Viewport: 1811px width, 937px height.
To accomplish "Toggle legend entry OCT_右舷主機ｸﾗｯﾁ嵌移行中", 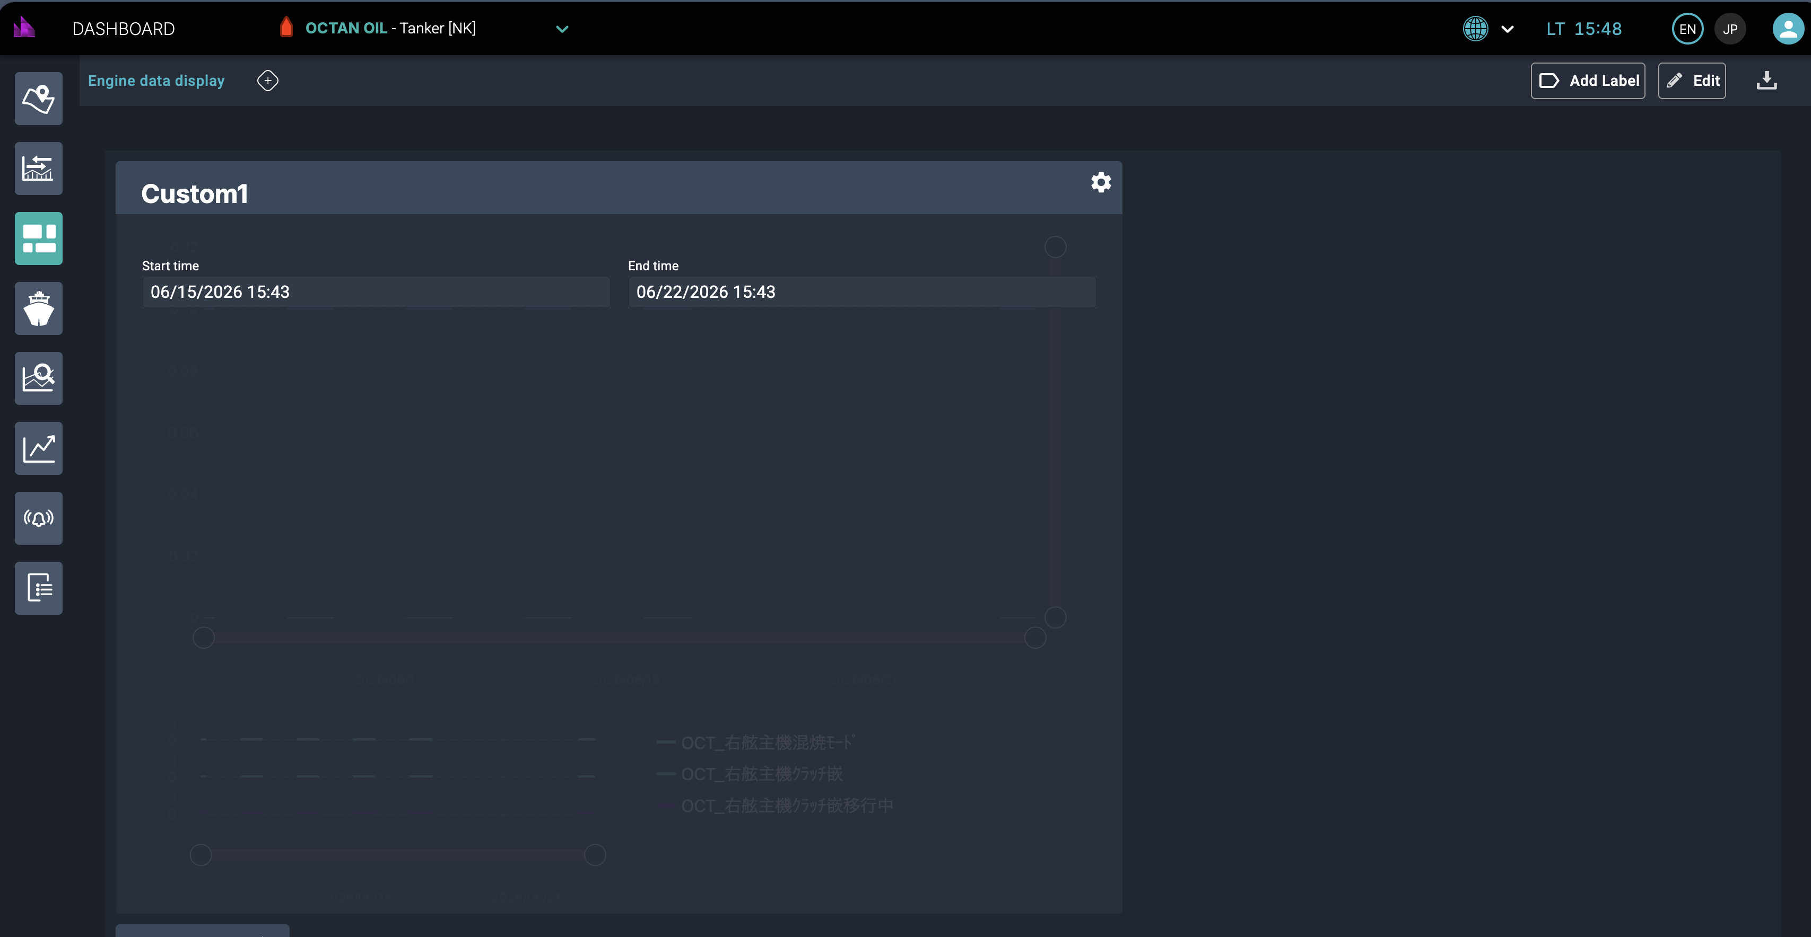I will coord(774,806).
